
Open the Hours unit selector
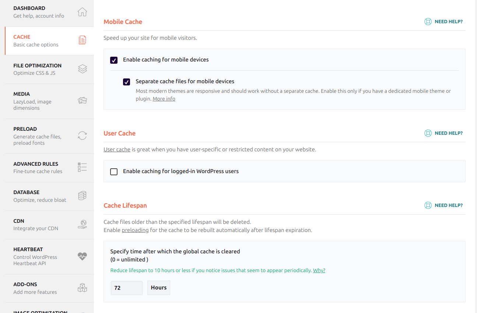tap(159, 288)
